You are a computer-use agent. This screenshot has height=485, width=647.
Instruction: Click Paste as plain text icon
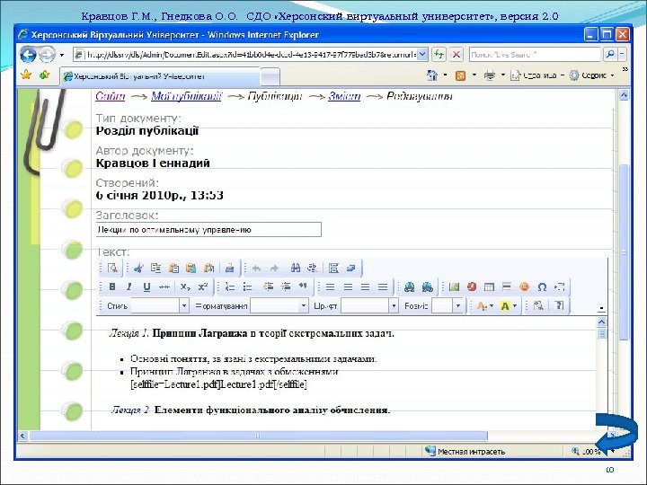[191, 268]
